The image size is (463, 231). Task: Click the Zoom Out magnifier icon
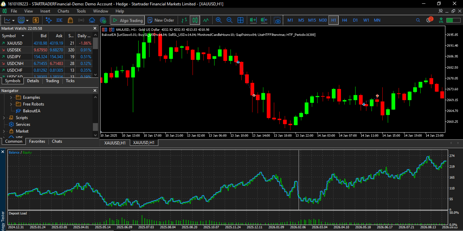pos(229,20)
